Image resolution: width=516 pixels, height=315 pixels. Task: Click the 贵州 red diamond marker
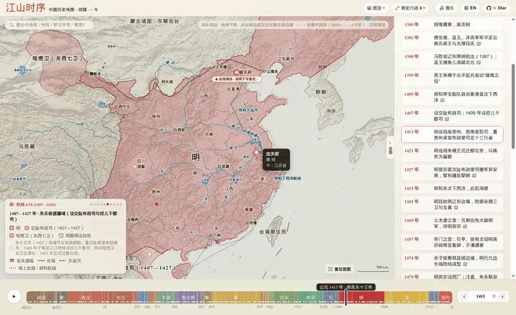(x=157, y=204)
